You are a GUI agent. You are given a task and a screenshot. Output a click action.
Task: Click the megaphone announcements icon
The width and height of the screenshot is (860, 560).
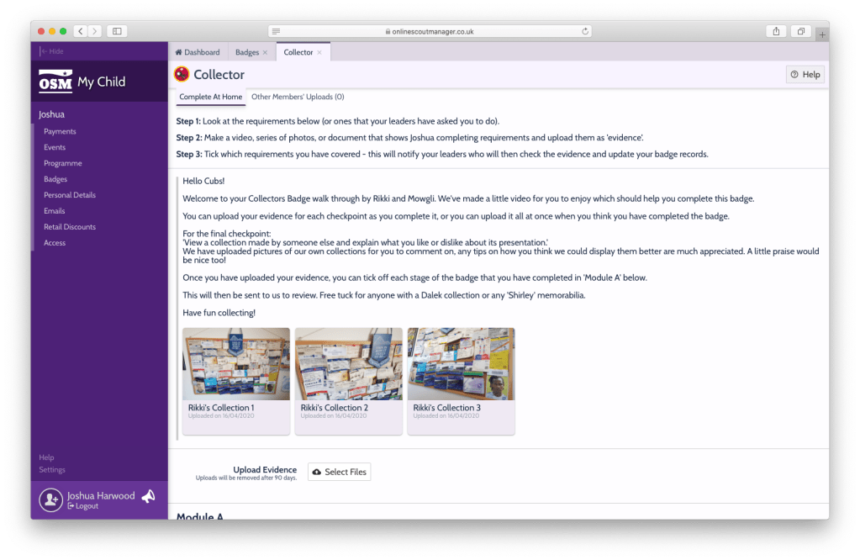[148, 497]
